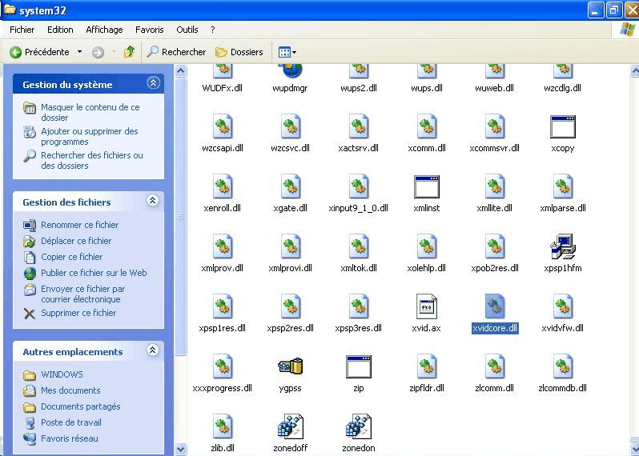Image resolution: width=639 pixels, height=456 pixels.
Task: Select the xmllite.dll file icon
Action: pyautogui.click(x=495, y=186)
